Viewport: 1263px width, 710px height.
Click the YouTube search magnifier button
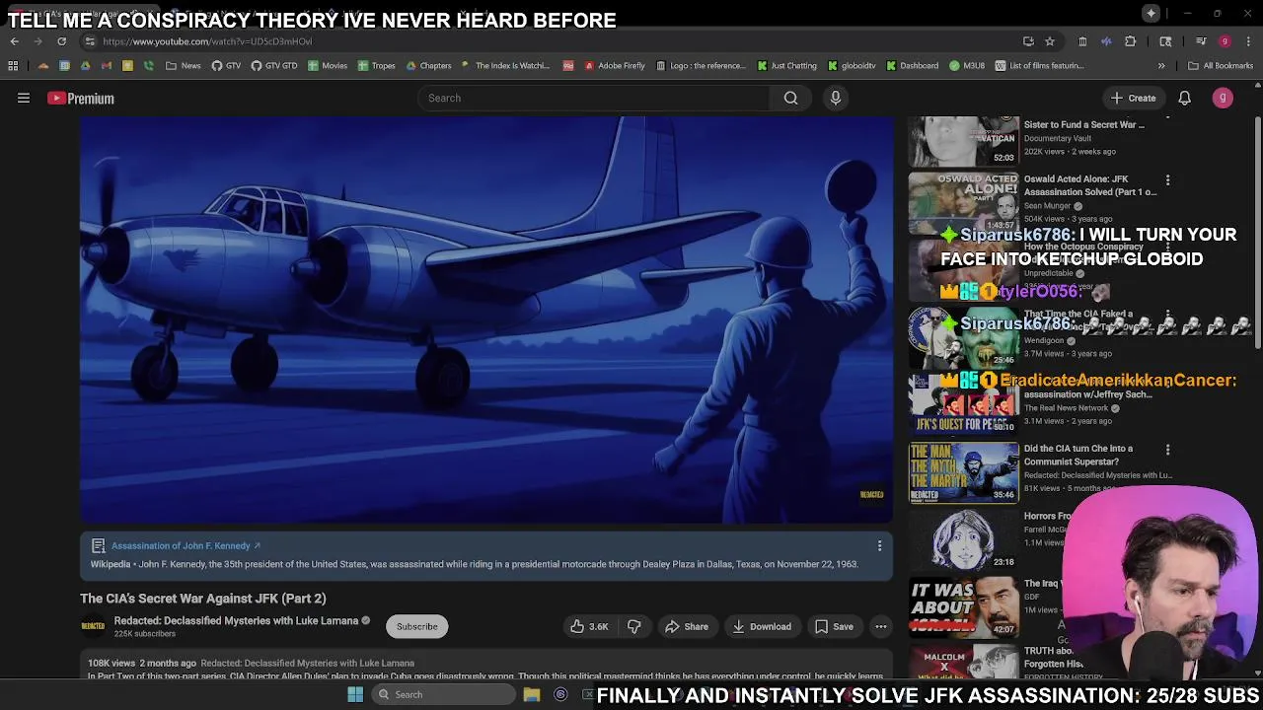pyautogui.click(x=790, y=98)
